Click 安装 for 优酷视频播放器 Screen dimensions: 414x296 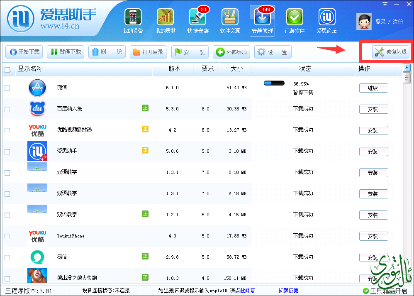pyautogui.click(x=373, y=130)
